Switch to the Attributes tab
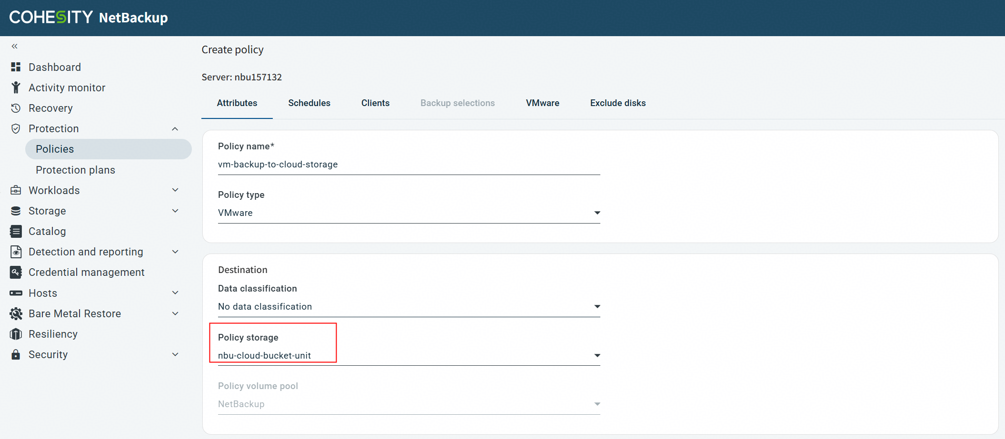 click(237, 103)
